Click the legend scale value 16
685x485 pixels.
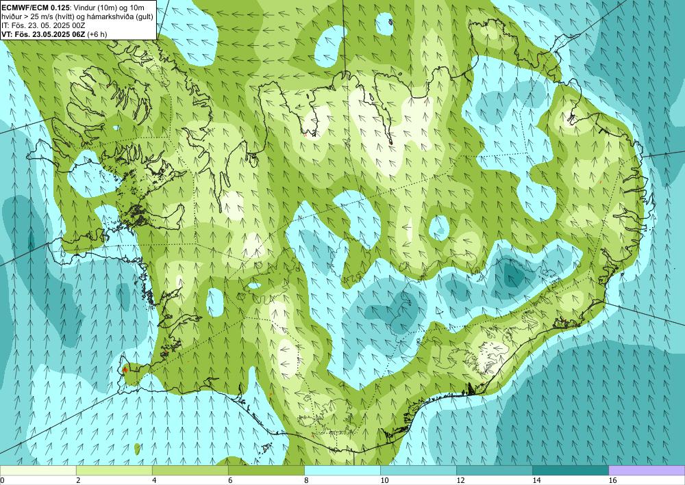pos(612,480)
